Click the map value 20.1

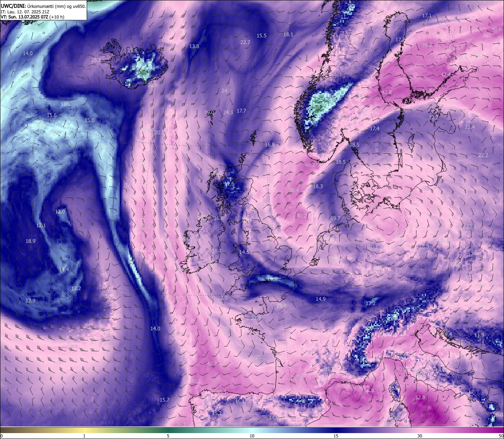pyautogui.click(x=372, y=246)
